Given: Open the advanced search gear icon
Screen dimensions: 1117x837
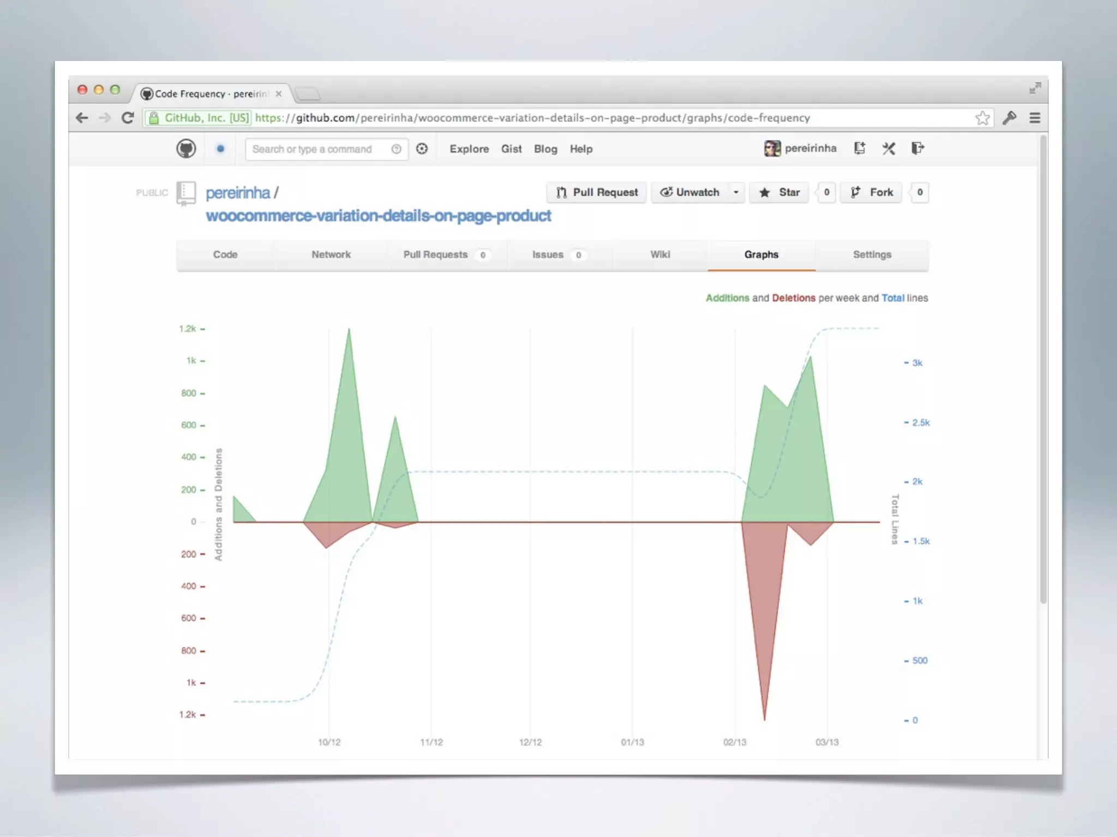Looking at the screenshot, I should click(x=422, y=149).
